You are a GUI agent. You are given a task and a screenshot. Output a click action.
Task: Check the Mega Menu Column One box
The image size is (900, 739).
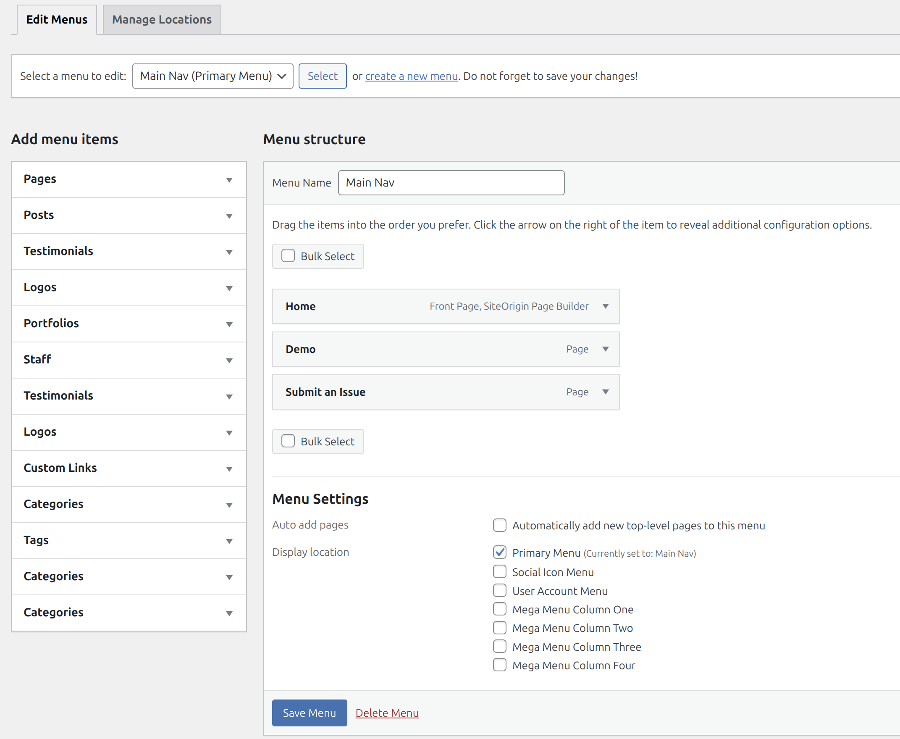tap(500, 609)
